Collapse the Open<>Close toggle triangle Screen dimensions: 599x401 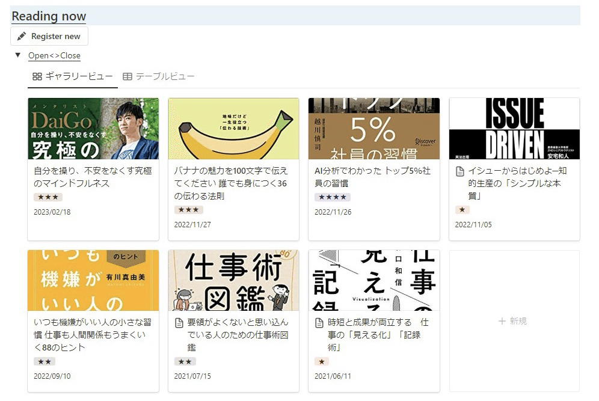[x=18, y=55]
